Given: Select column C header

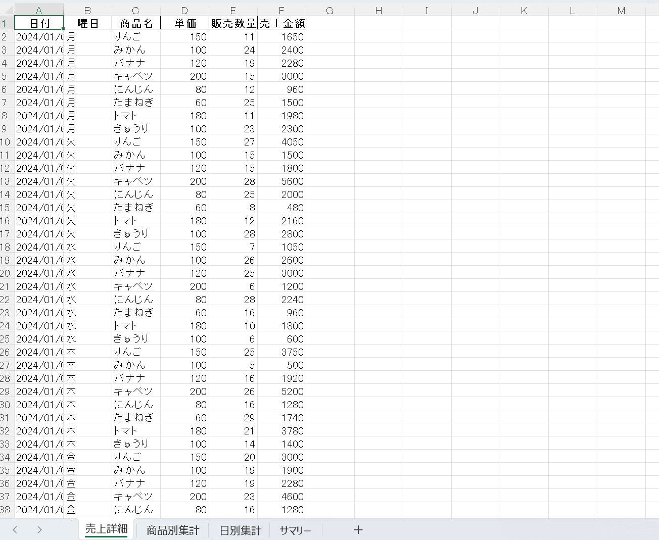Looking at the screenshot, I should pyautogui.click(x=136, y=10).
